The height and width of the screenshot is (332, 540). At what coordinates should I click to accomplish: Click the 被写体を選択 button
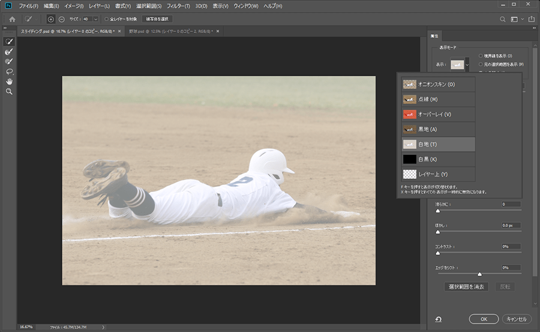tap(157, 19)
